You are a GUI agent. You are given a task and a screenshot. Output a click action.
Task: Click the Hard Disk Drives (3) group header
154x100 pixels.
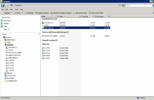click(x=49, y=19)
